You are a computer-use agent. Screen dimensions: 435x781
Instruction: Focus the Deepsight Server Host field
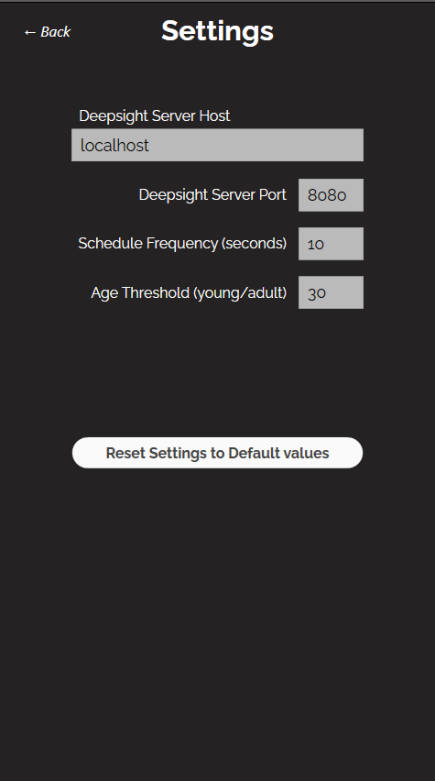pyautogui.click(x=218, y=145)
